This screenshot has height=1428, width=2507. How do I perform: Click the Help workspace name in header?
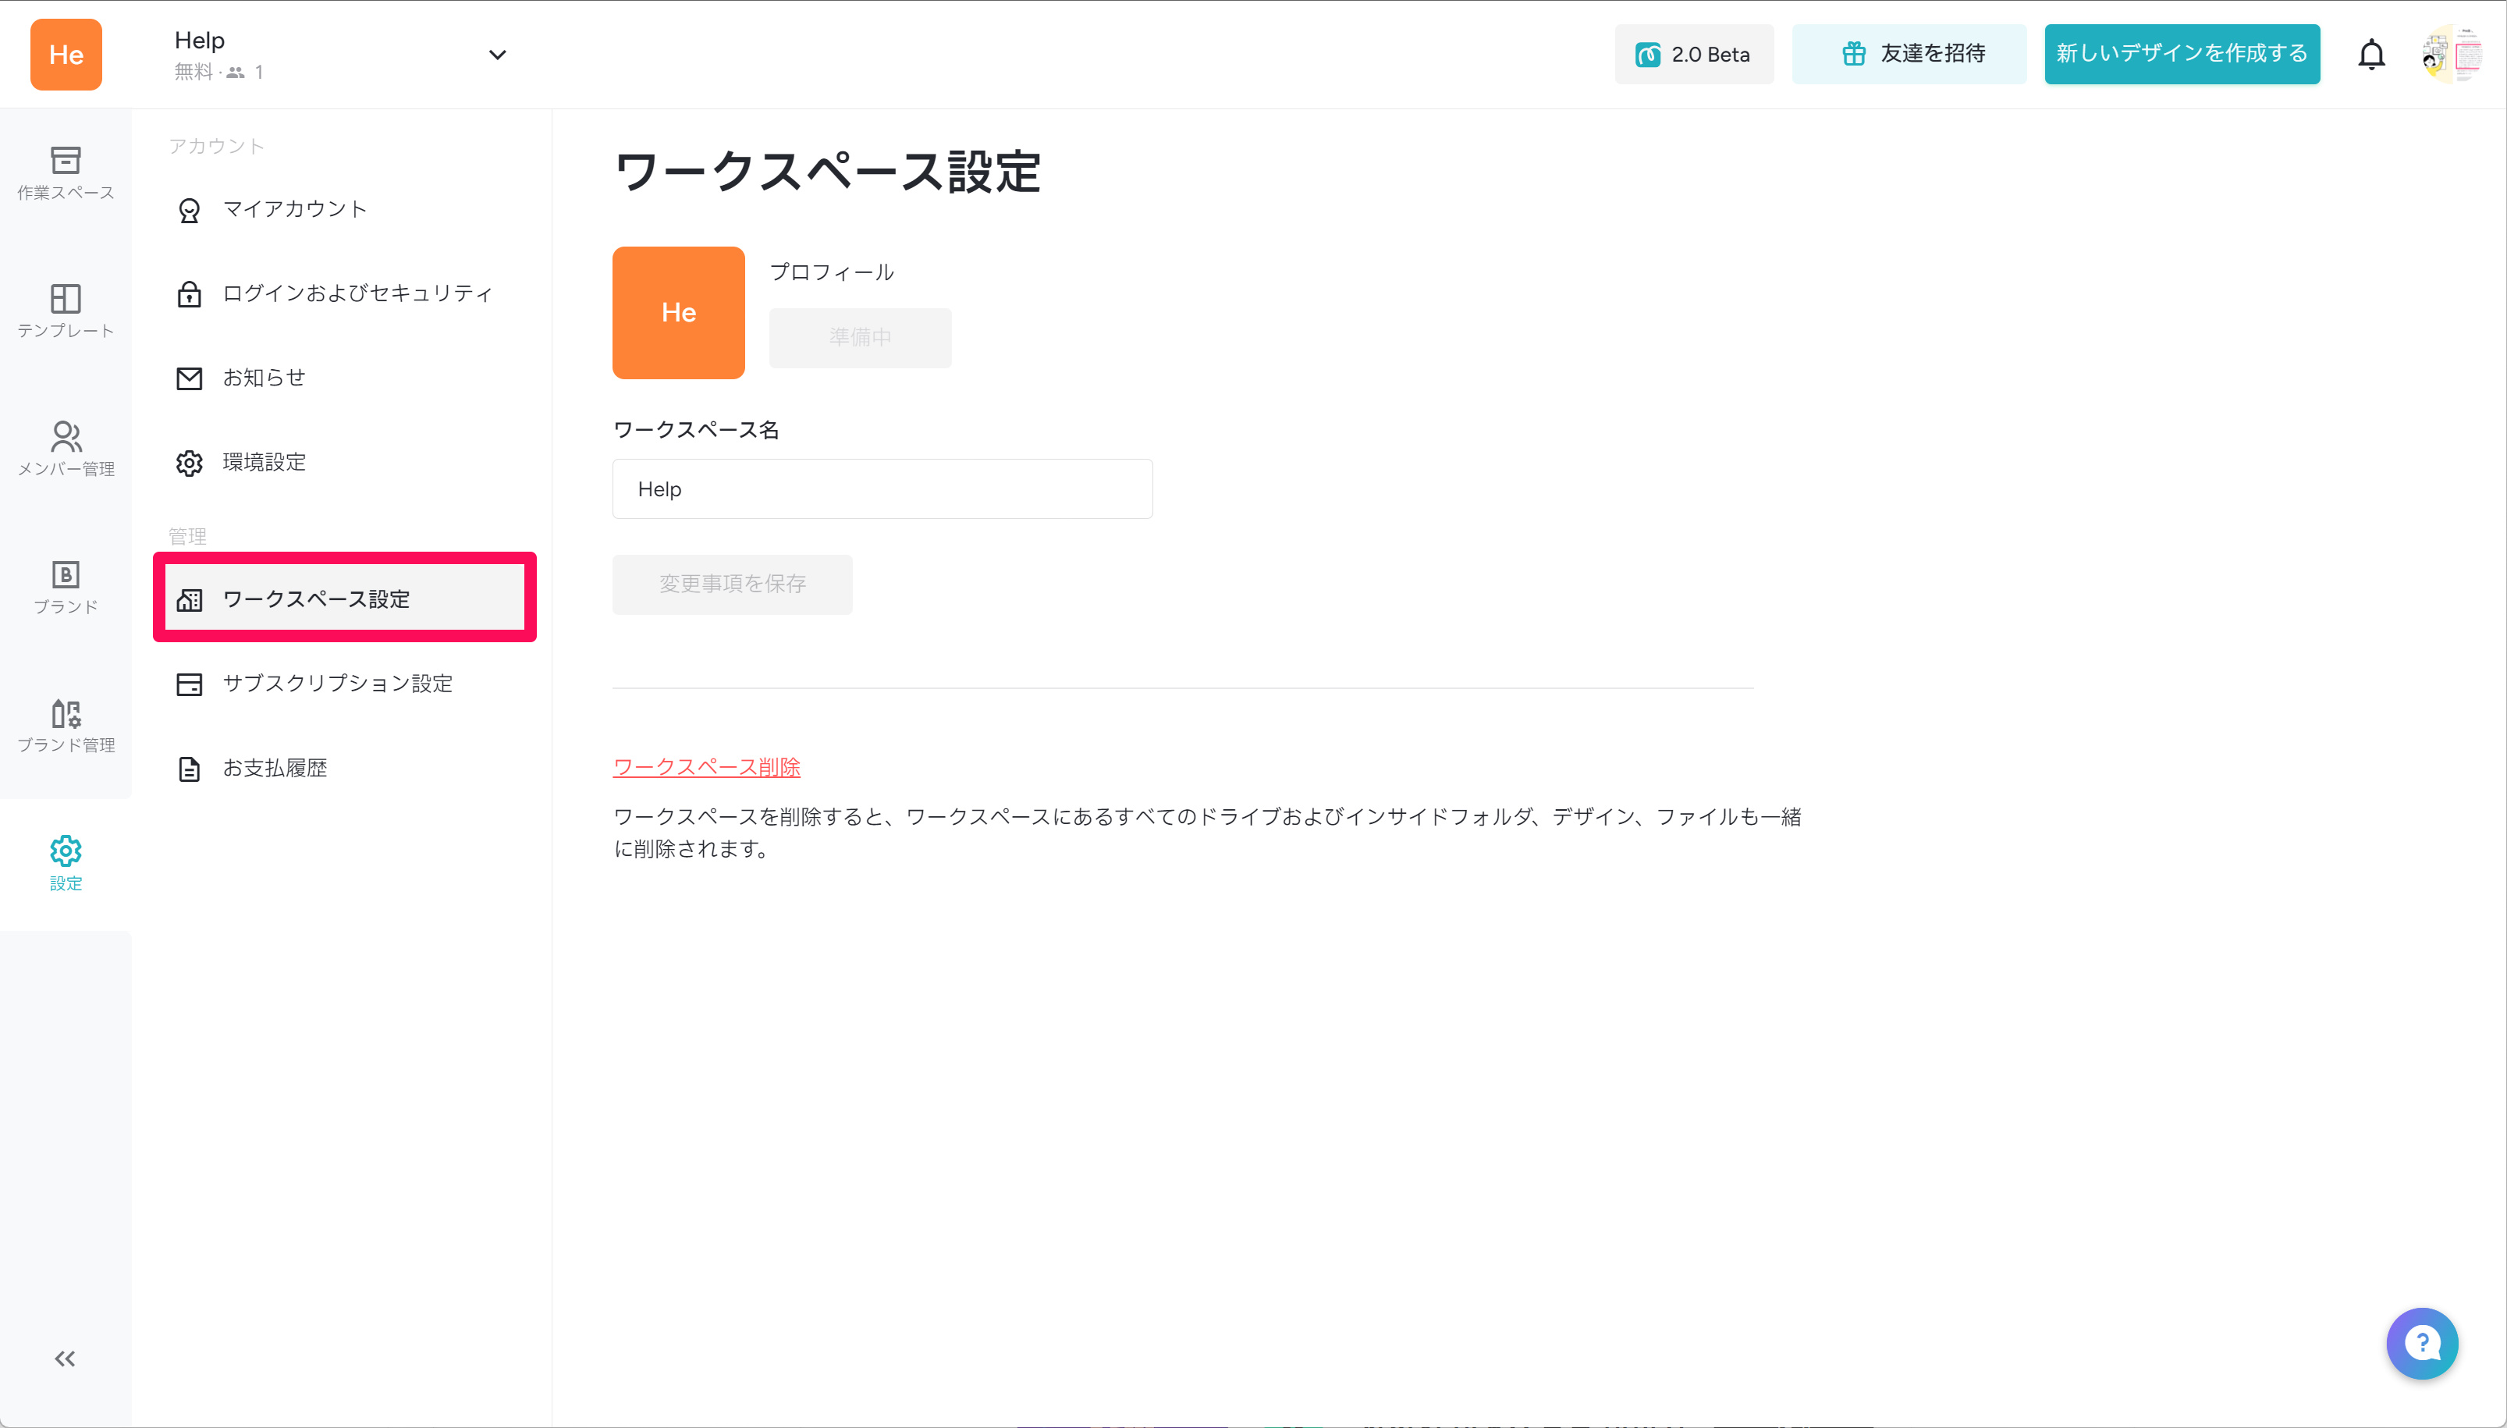click(x=199, y=41)
